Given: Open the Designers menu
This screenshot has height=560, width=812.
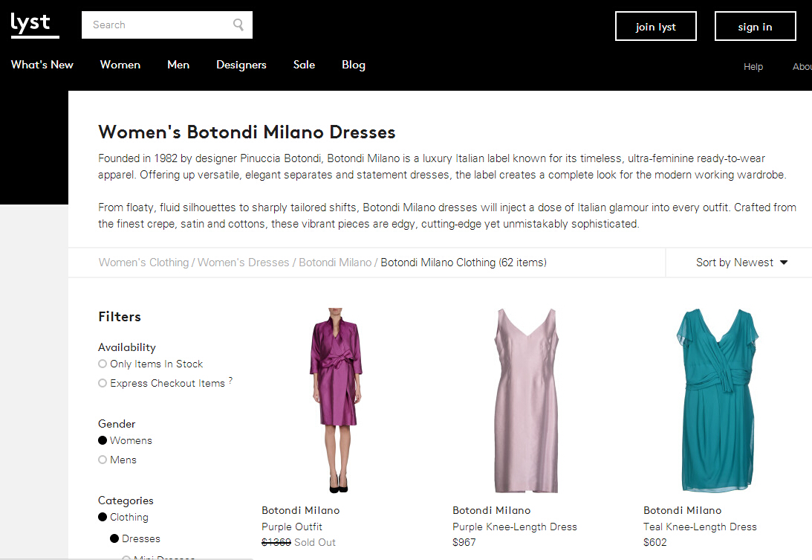Looking at the screenshot, I should click(x=241, y=65).
